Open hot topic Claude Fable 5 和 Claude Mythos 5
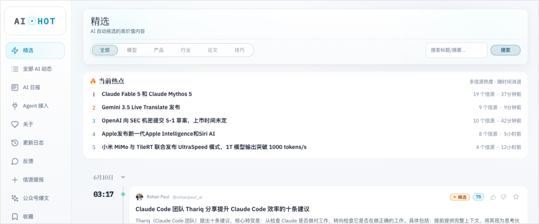This screenshot has width=539, height=224. point(147,94)
